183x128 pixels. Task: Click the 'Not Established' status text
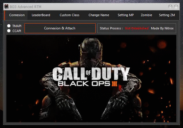coord(137,28)
